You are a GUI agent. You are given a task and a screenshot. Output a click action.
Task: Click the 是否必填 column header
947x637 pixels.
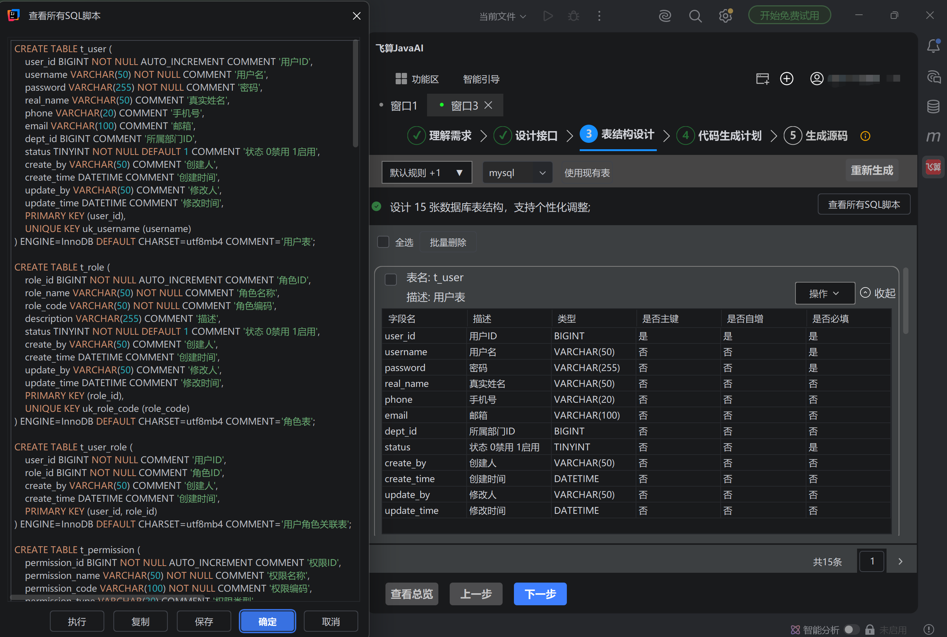[x=848, y=318]
